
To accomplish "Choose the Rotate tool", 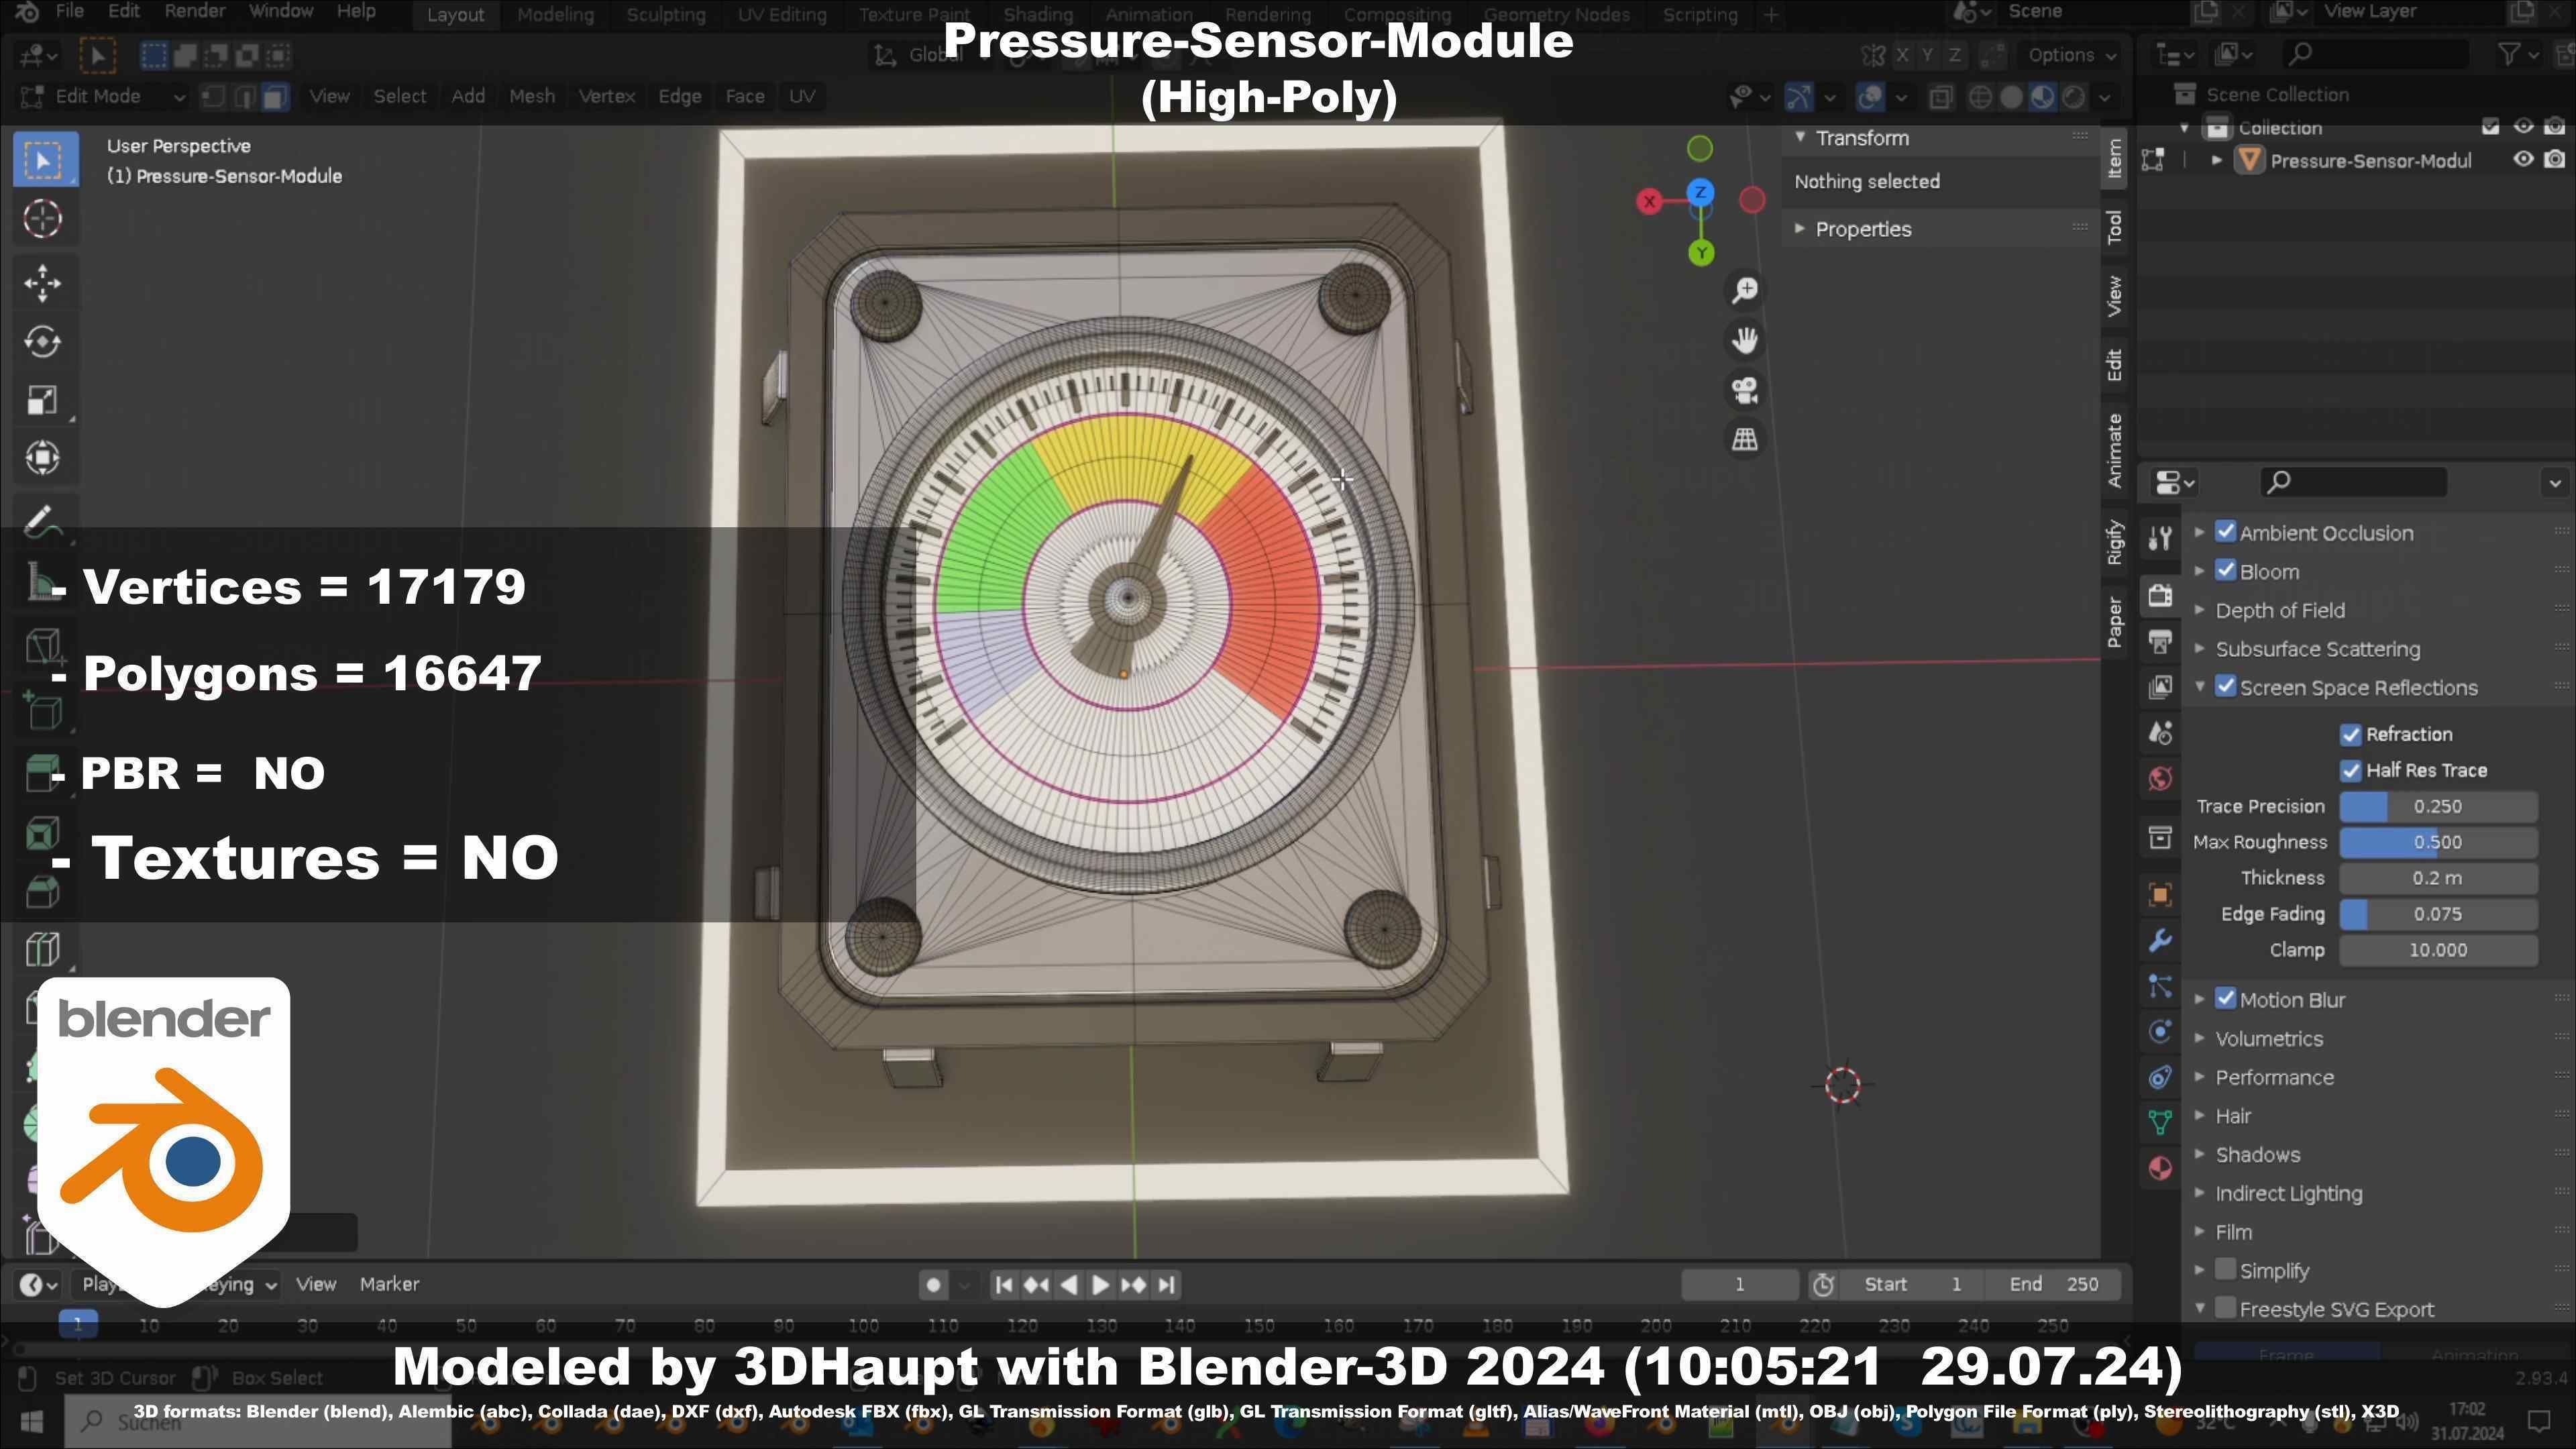I will point(42,342).
